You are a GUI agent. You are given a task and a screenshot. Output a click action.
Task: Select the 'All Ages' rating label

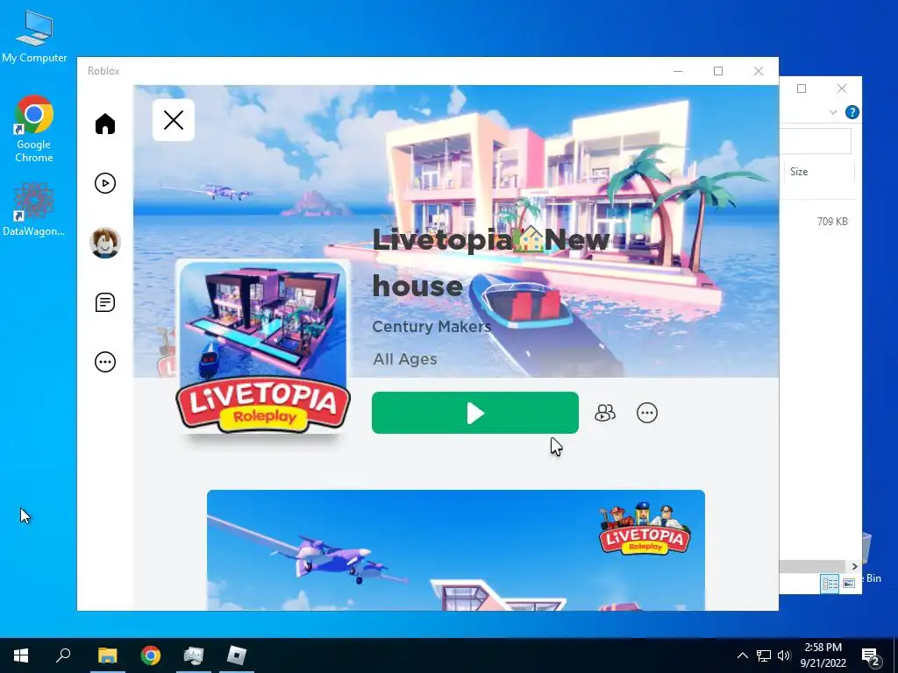click(405, 358)
